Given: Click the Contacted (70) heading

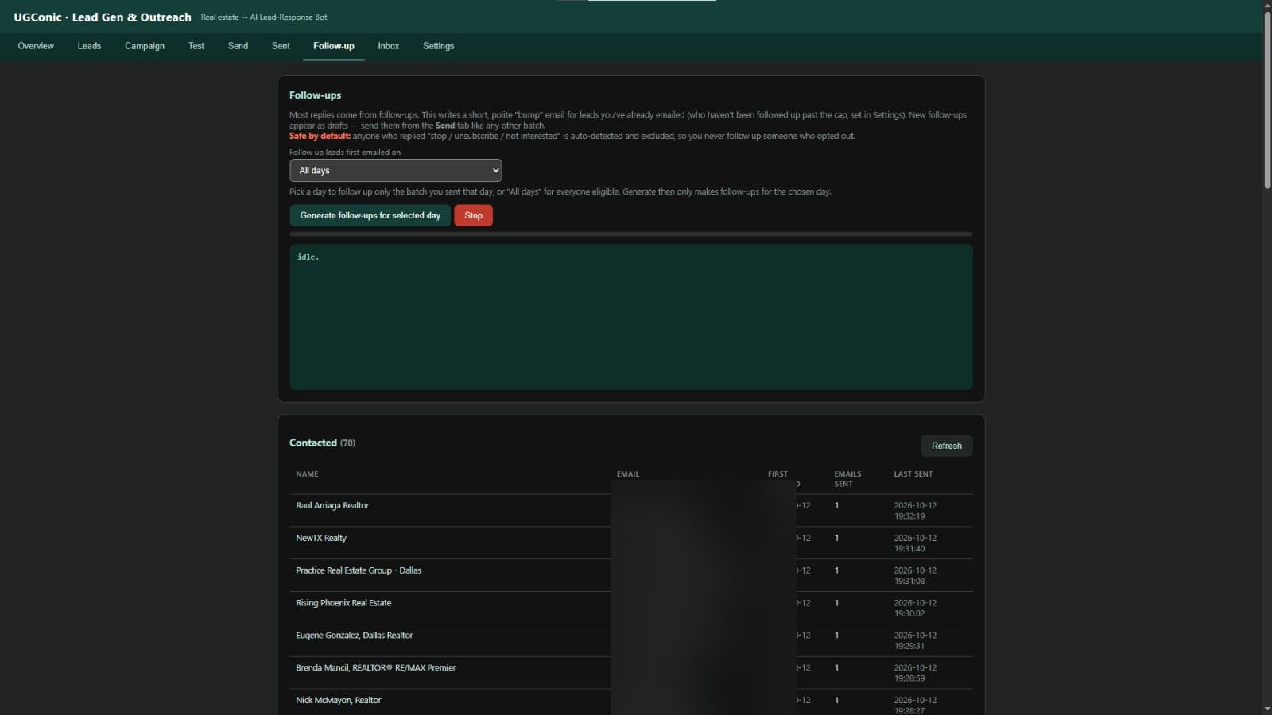Looking at the screenshot, I should 322,443.
